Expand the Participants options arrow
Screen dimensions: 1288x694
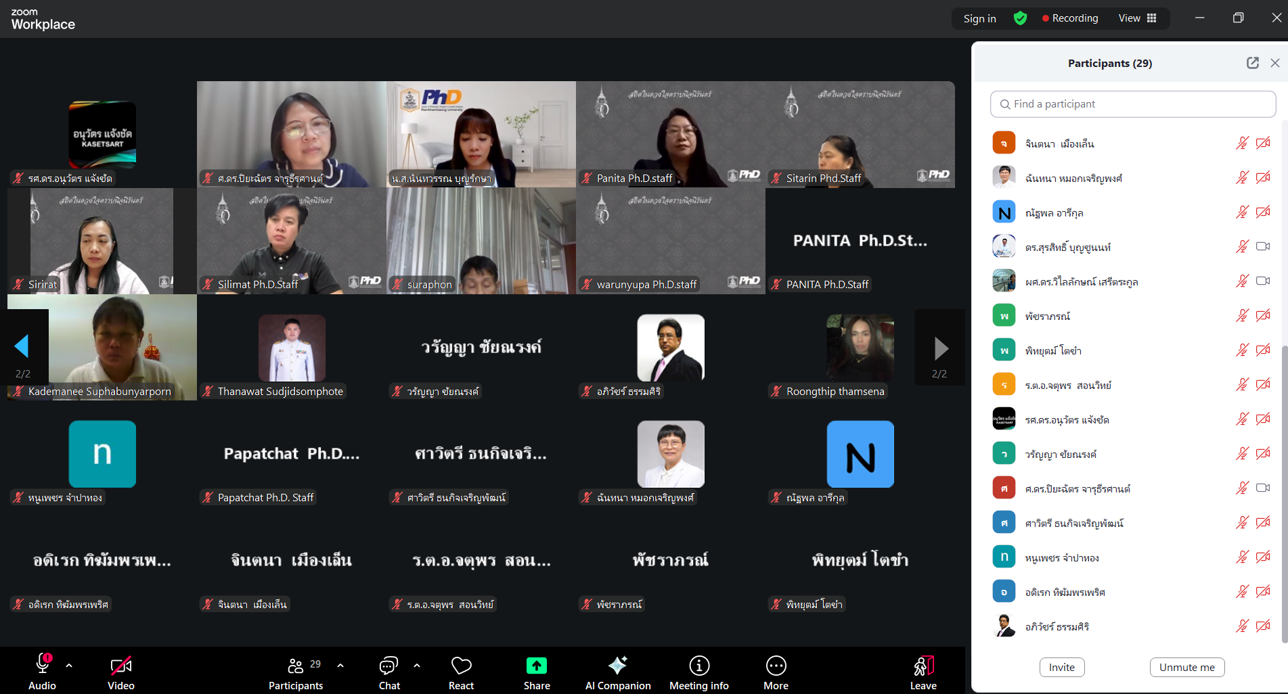pos(340,666)
